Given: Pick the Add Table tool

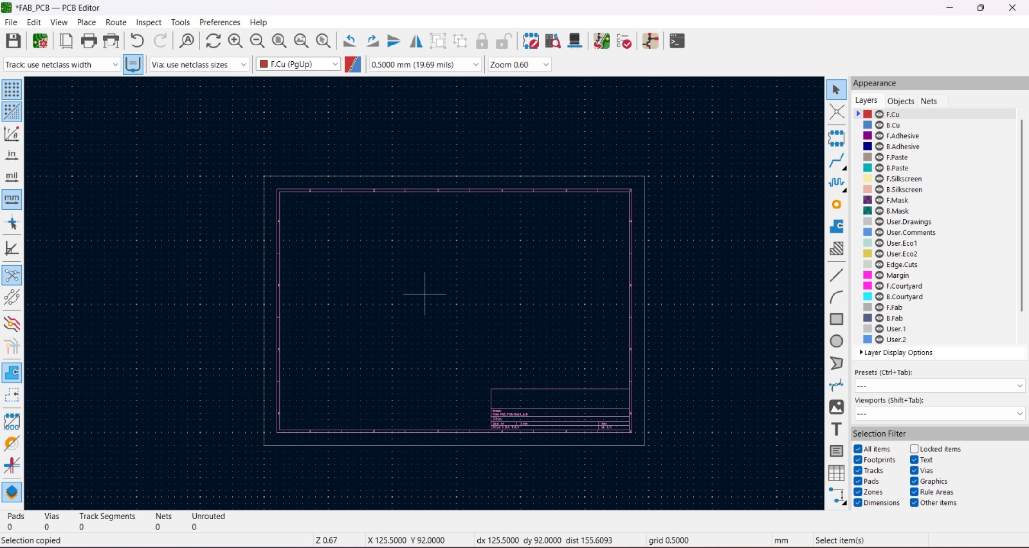Looking at the screenshot, I should click(x=836, y=473).
